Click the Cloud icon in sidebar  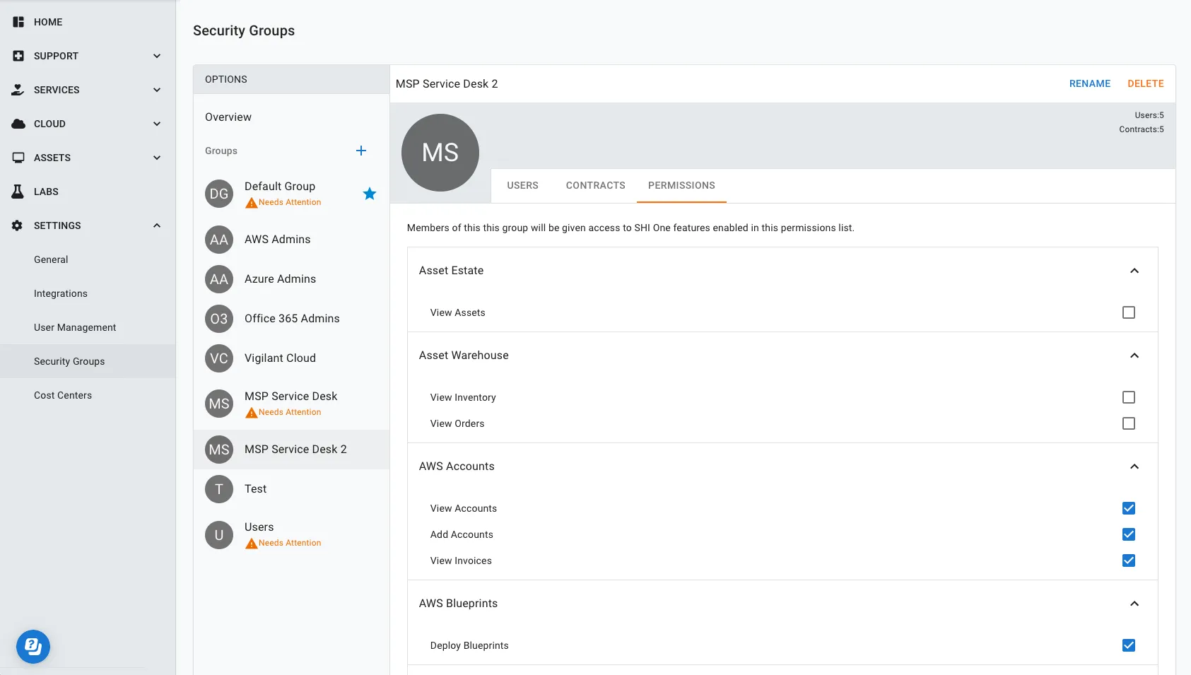point(18,124)
